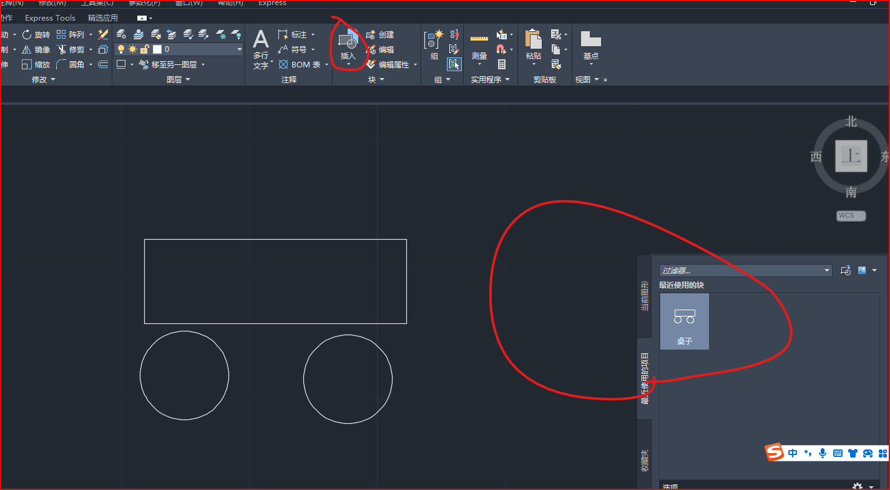Toggle layer 0 on/off lightbulb
The height and width of the screenshot is (490, 890).
pos(121,49)
